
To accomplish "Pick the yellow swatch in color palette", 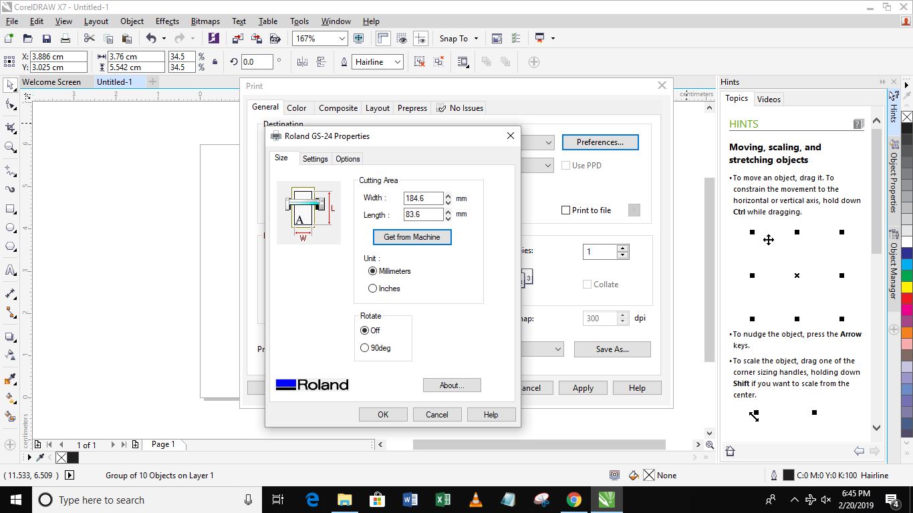I will (x=907, y=287).
